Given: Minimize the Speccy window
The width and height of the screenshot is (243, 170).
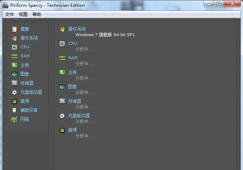Looking at the screenshot, I should [x=209, y=4].
